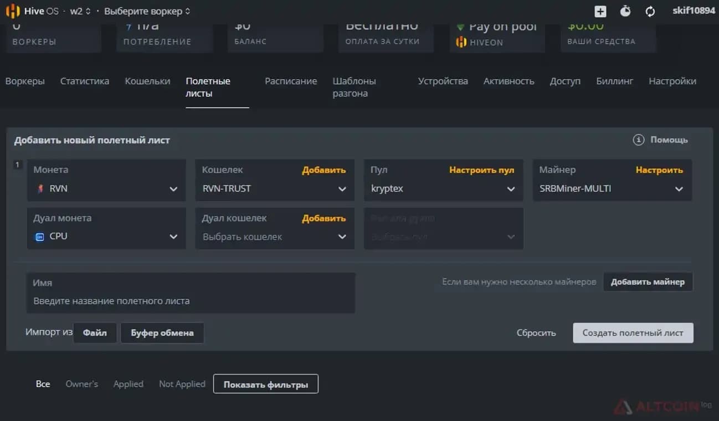Click the CPU dual coin icon

39,237
